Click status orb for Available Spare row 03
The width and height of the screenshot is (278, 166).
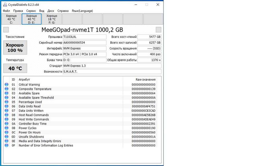[x=7, y=93]
